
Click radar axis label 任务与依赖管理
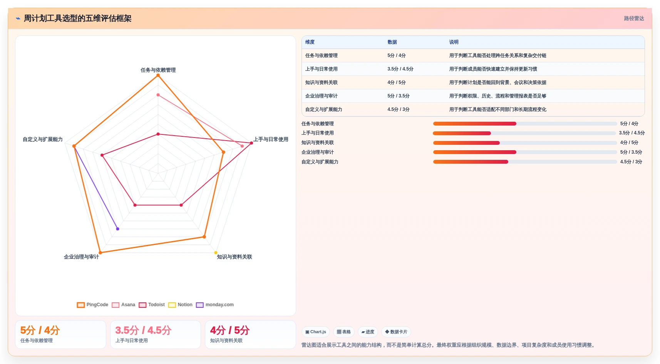(x=158, y=70)
